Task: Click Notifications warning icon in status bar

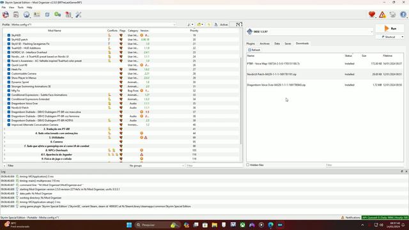Action: click(x=343, y=217)
